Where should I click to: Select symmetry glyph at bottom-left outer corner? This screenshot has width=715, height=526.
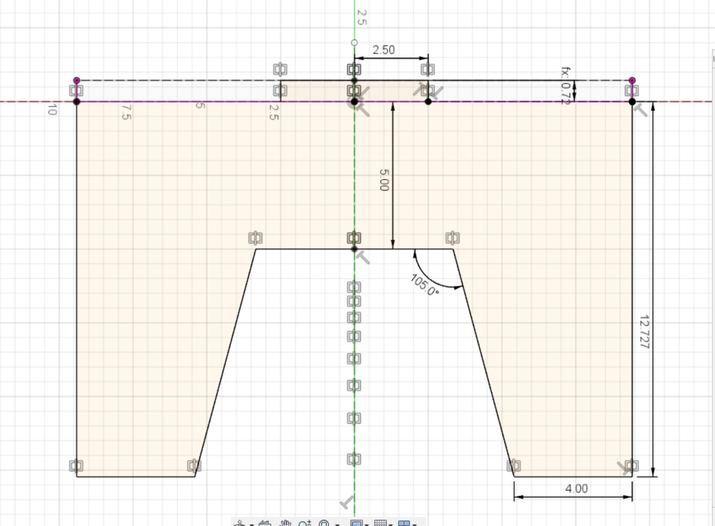(x=76, y=466)
